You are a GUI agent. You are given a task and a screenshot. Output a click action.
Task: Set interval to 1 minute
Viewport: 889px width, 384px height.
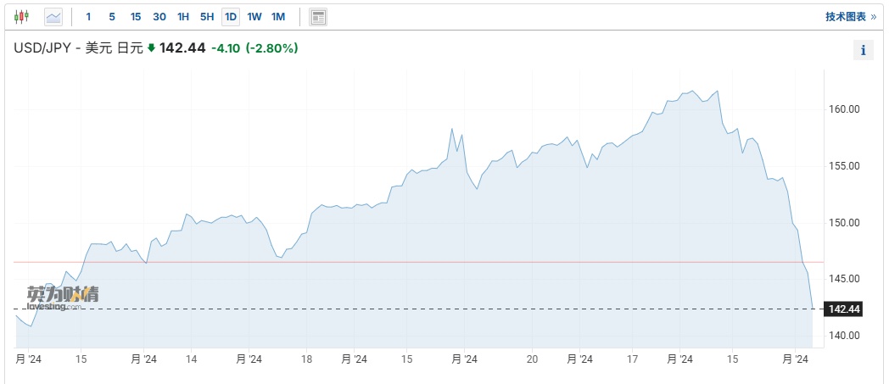(88, 16)
